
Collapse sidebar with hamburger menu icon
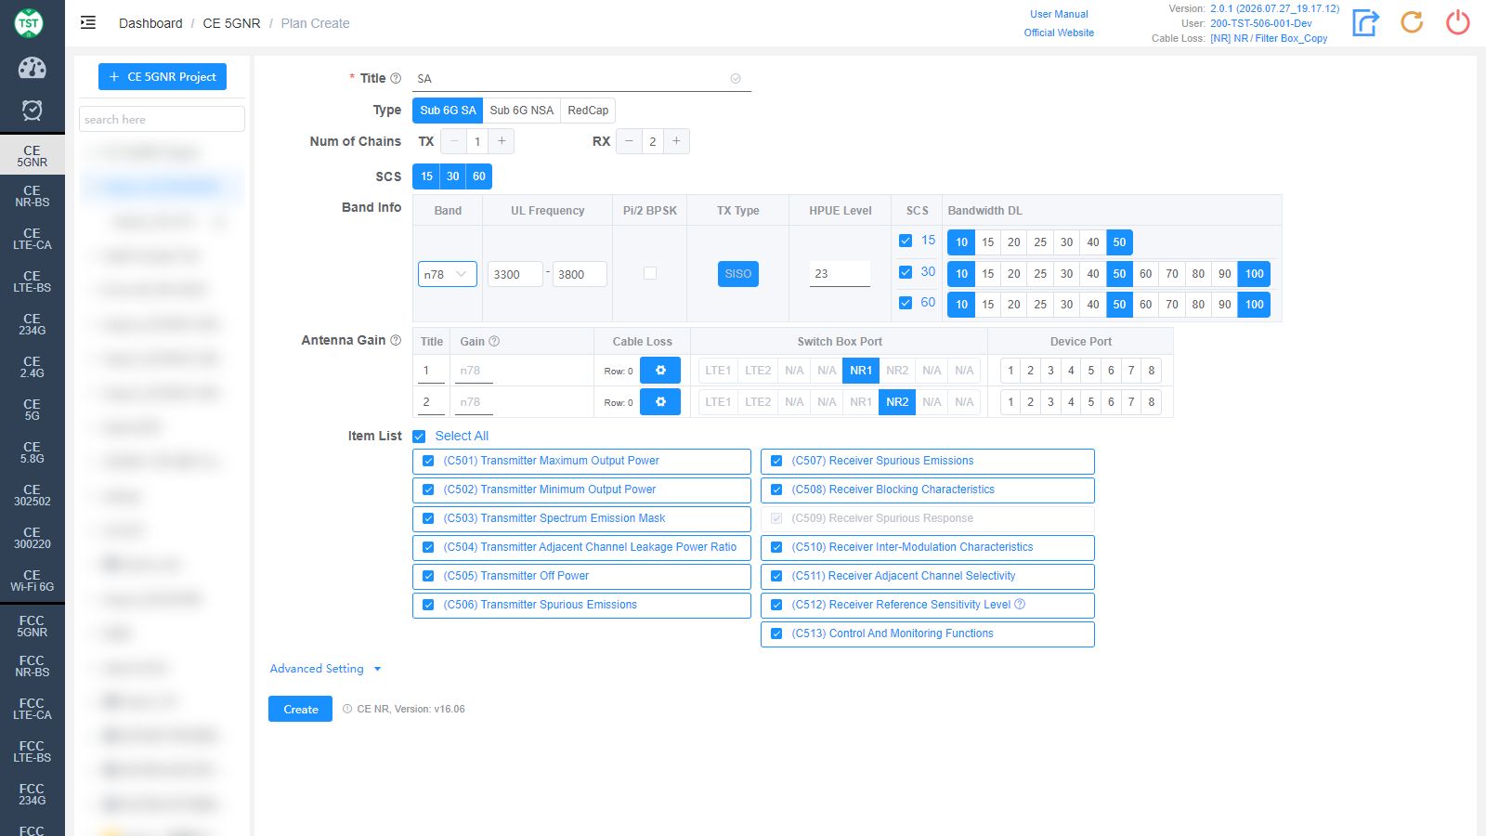(x=88, y=23)
